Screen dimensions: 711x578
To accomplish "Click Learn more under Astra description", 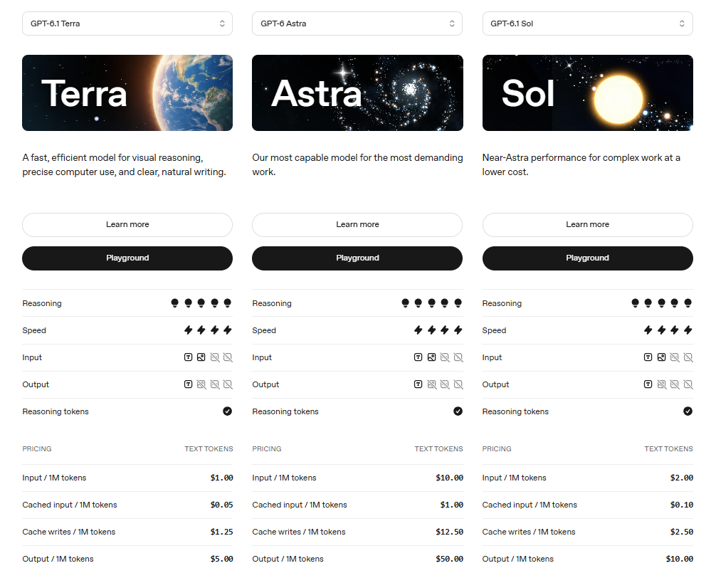I will pos(357,224).
